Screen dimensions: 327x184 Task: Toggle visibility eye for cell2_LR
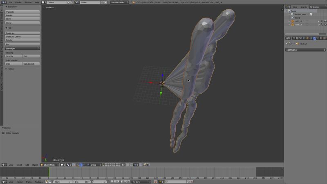[x=319, y=25]
